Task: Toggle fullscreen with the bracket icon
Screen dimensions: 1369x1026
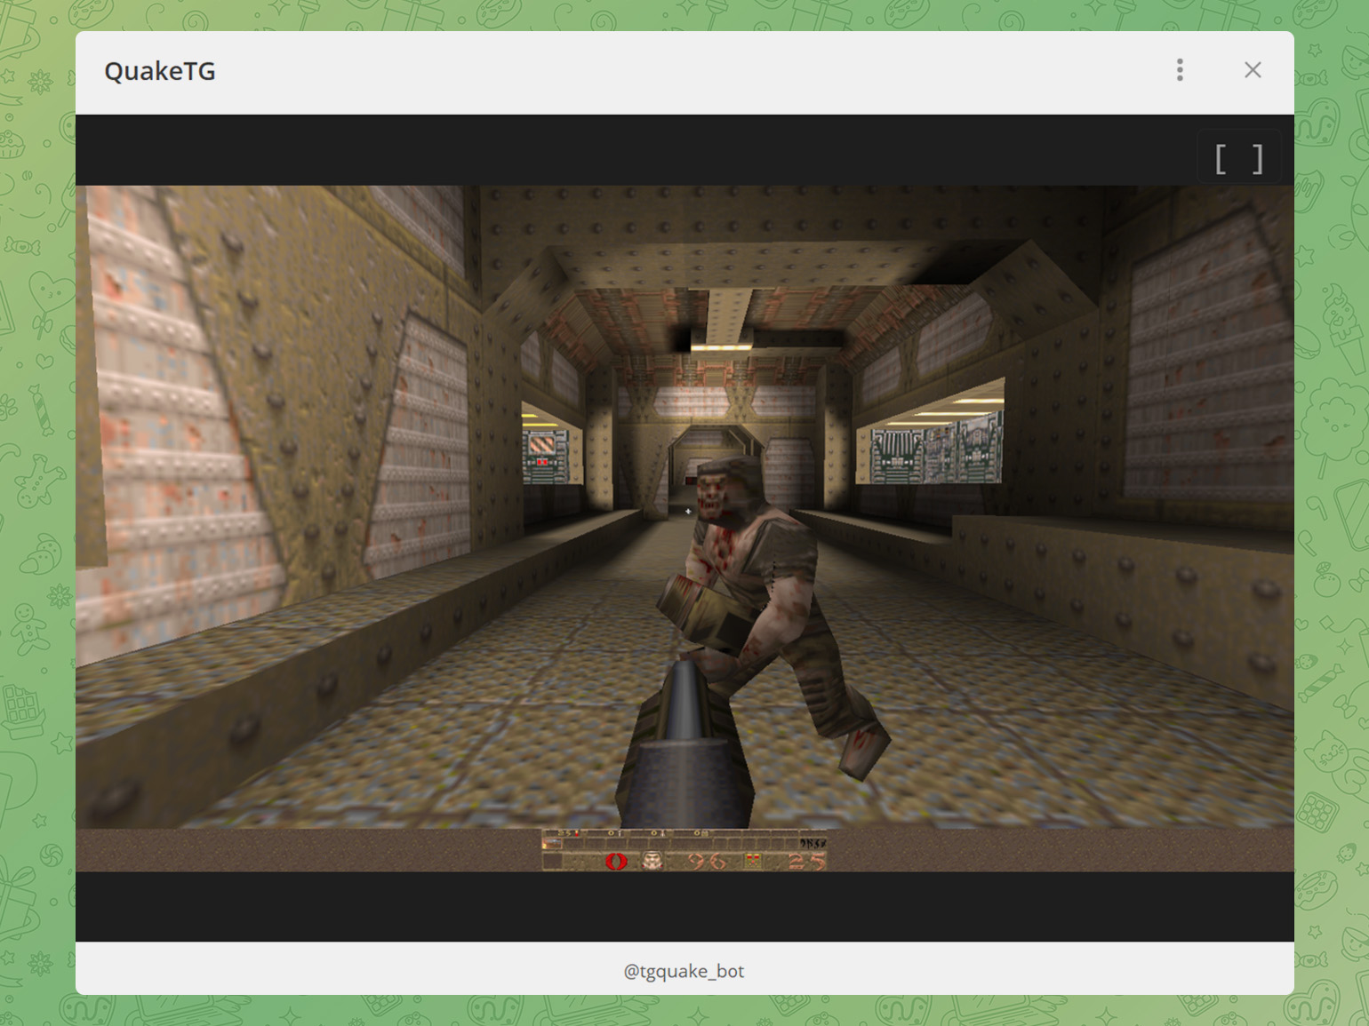Action: pyautogui.click(x=1238, y=160)
